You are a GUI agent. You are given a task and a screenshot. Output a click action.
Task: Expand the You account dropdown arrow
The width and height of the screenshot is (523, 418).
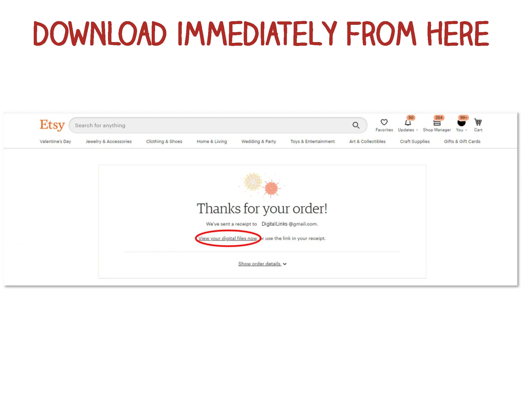(466, 130)
